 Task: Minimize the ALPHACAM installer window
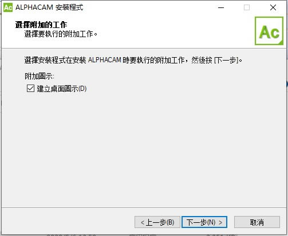221,7
